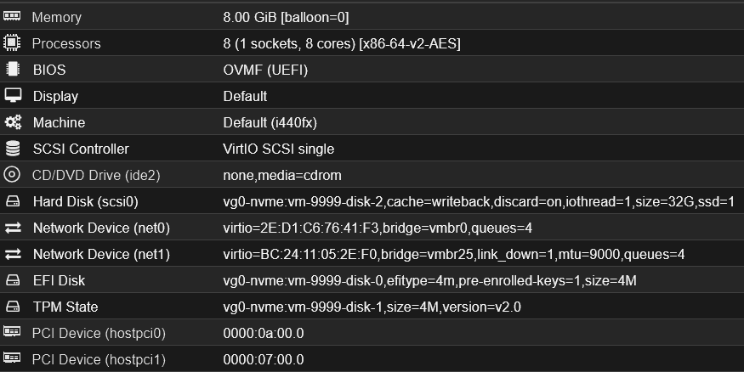Click the Machine gears icon
The width and height of the screenshot is (744, 372).
pyautogui.click(x=12, y=122)
